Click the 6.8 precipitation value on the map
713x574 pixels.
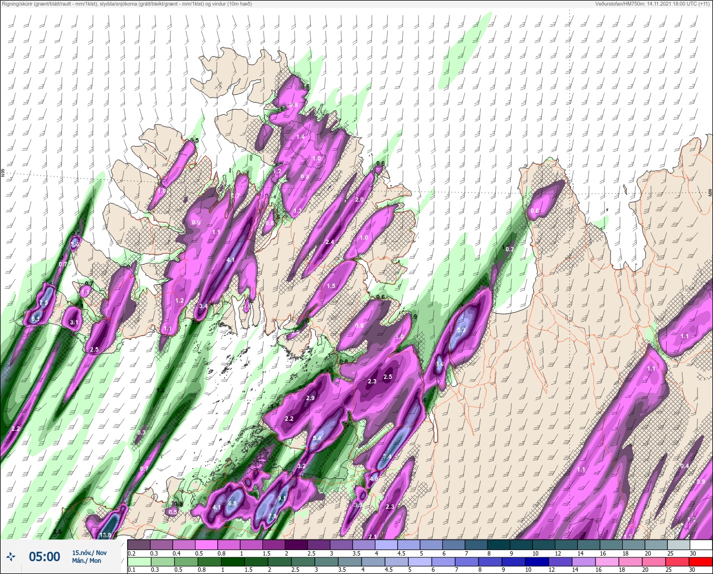coord(233,503)
